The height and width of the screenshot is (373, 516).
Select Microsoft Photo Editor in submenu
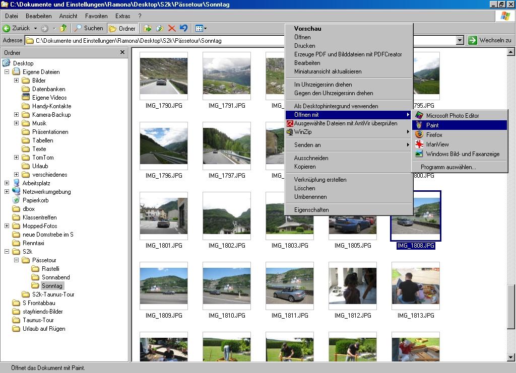452,116
